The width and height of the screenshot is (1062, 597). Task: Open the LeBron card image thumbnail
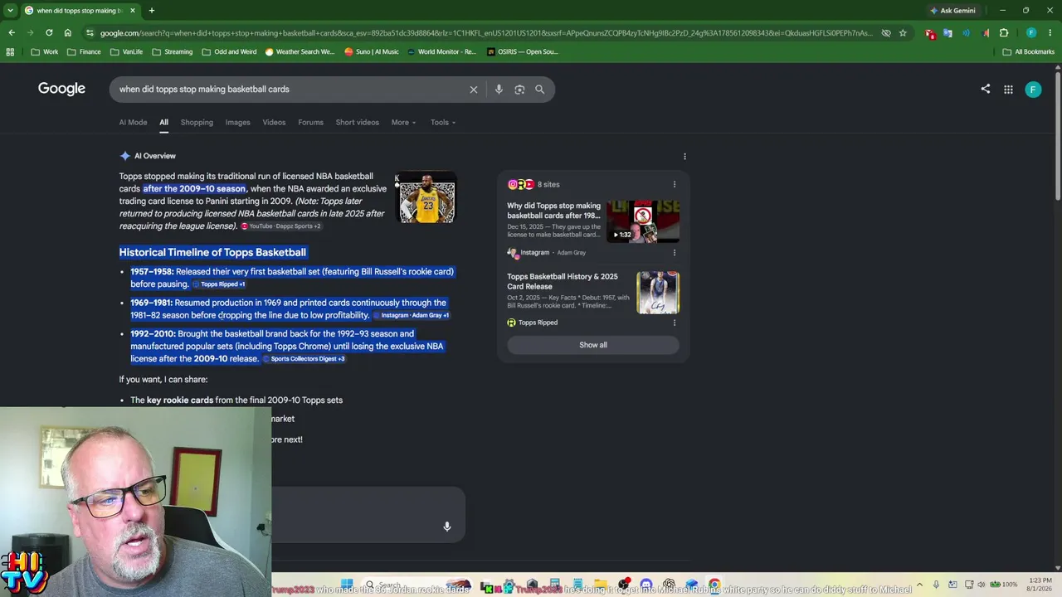pos(426,197)
